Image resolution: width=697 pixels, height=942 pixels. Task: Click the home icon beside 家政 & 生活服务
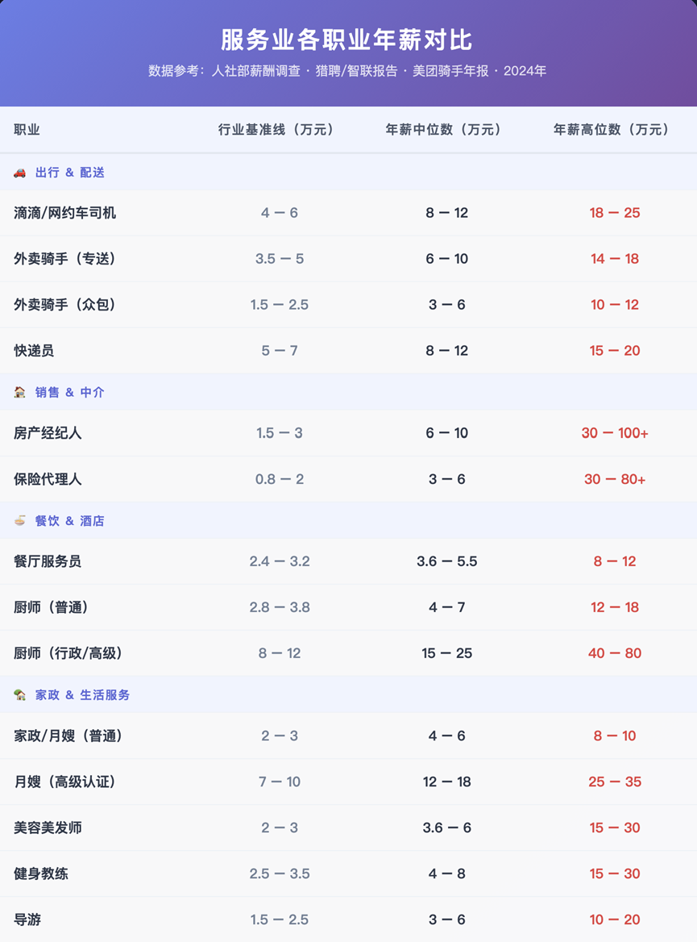(x=20, y=695)
